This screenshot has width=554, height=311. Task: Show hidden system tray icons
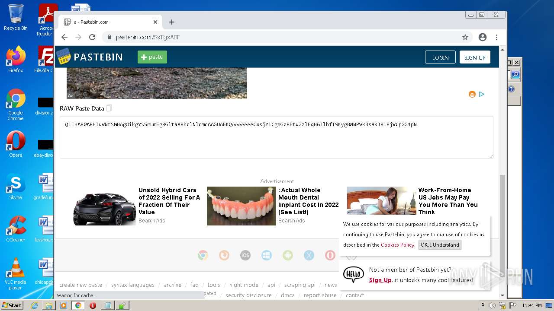[x=483, y=305]
